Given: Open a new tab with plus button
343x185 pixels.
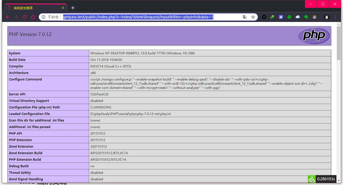Looking at the screenshot, I should tap(73, 8).
